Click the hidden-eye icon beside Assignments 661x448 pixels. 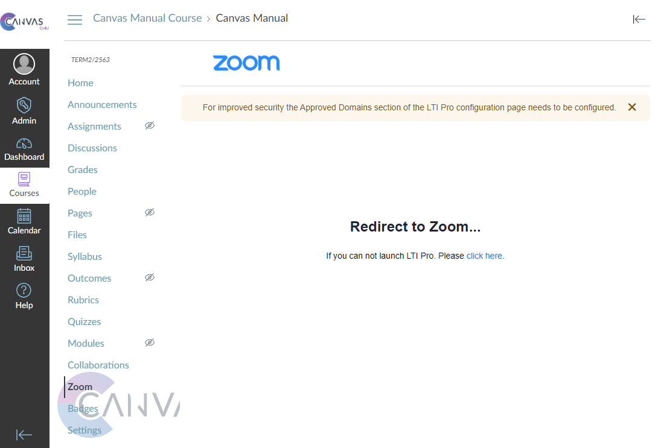coord(150,125)
